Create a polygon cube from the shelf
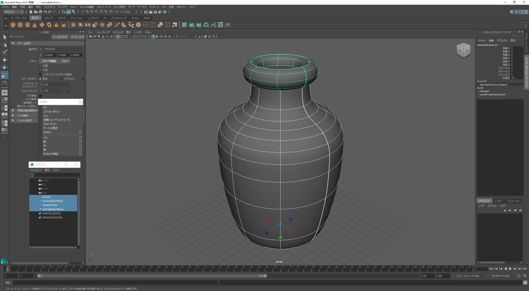The width and height of the screenshot is (529, 291). pyautogui.click(x=20, y=25)
